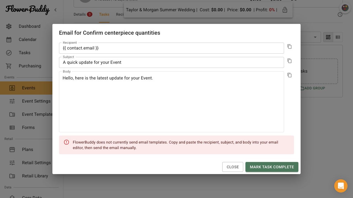Open the Details tab
353x198 pixels.
[83, 14]
